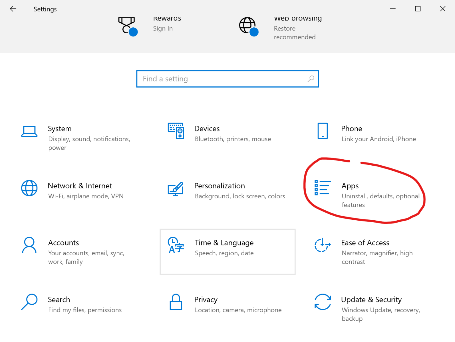
Task: Open Devices keyboard and speaker icon
Action: point(176,131)
